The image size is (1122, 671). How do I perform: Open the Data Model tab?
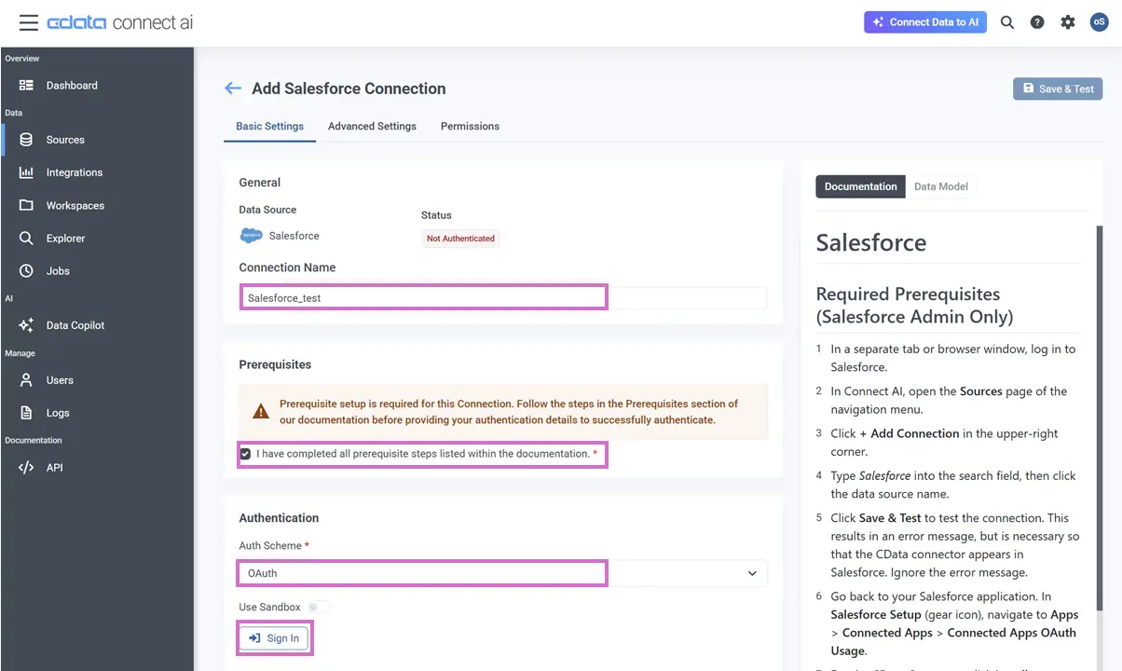tap(940, 186)
